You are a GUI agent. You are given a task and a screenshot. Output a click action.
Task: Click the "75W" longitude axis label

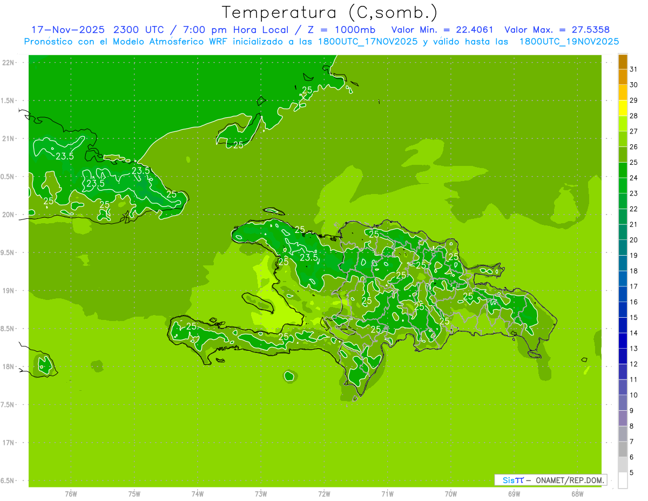click(134, 493)
